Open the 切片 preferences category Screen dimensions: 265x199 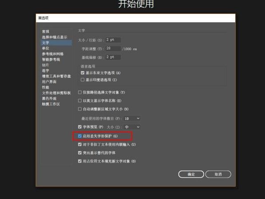45,65
